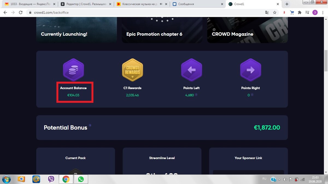The height and width of the screenshot is (184, 328).
Task: Open the Chrome extensions puzzle icon
Action: (x=300, y=13)
